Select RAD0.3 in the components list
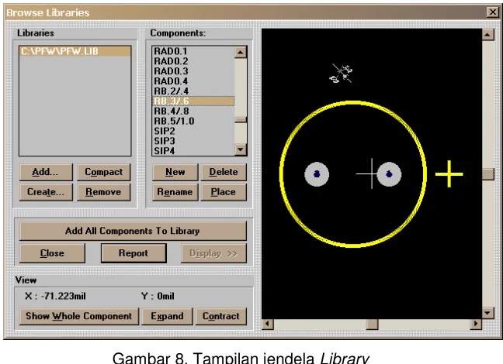The height and width of the screenshot is (364, 503). coord(193,71)
